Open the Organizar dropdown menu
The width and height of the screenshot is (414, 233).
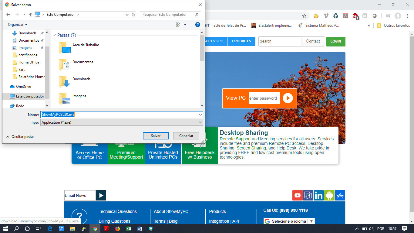coord(18,25)
